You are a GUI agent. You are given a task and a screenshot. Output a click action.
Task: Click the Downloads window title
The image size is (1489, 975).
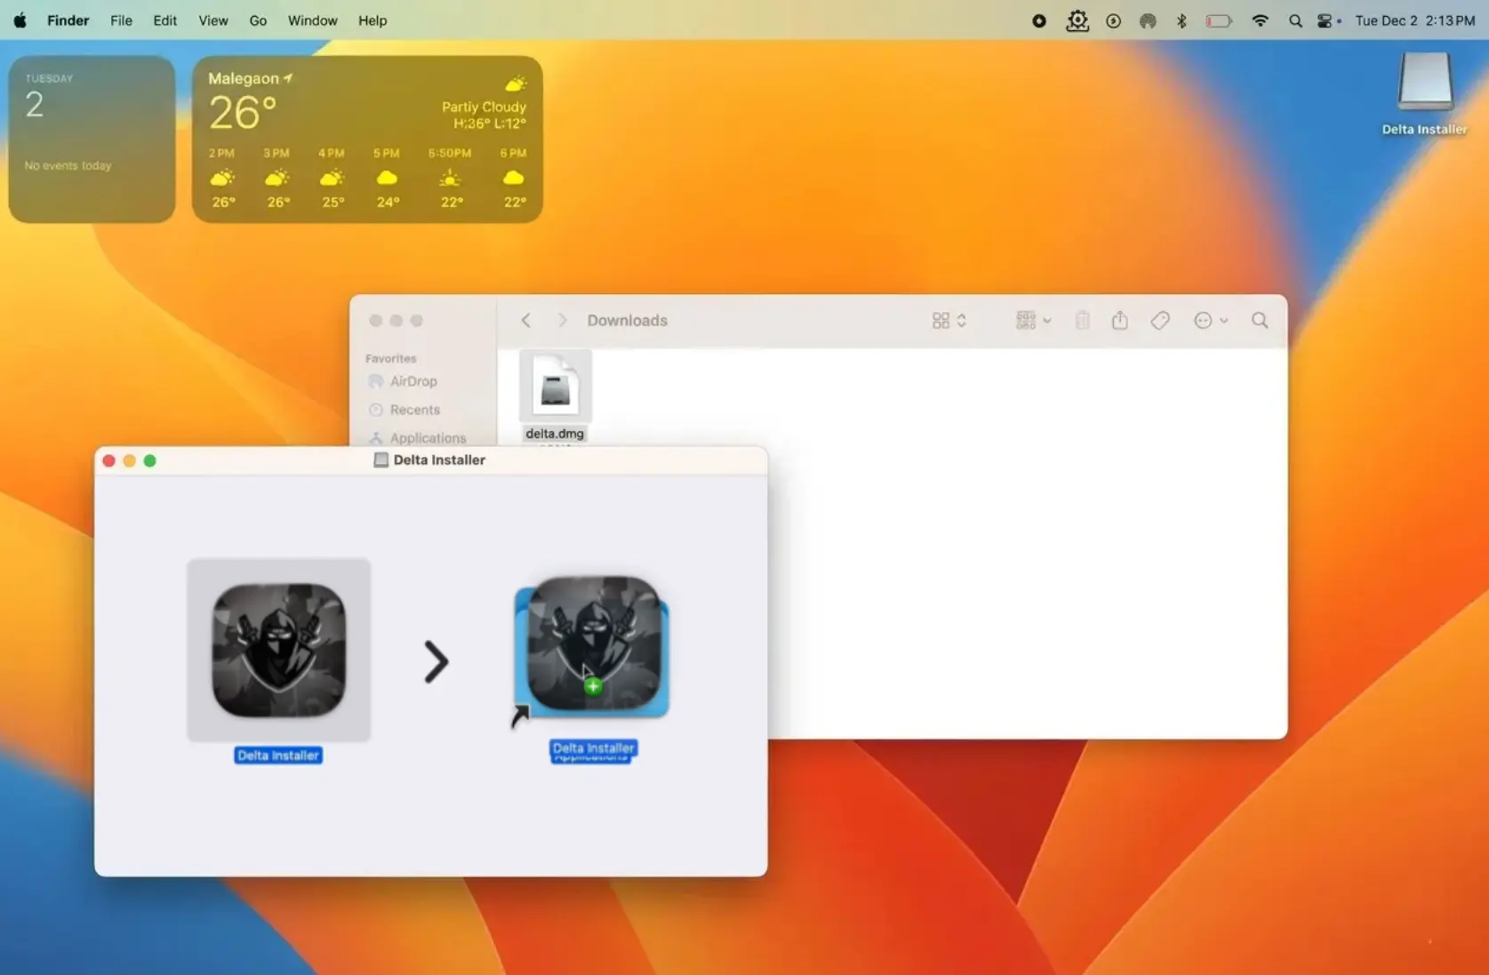coord(627,320)
